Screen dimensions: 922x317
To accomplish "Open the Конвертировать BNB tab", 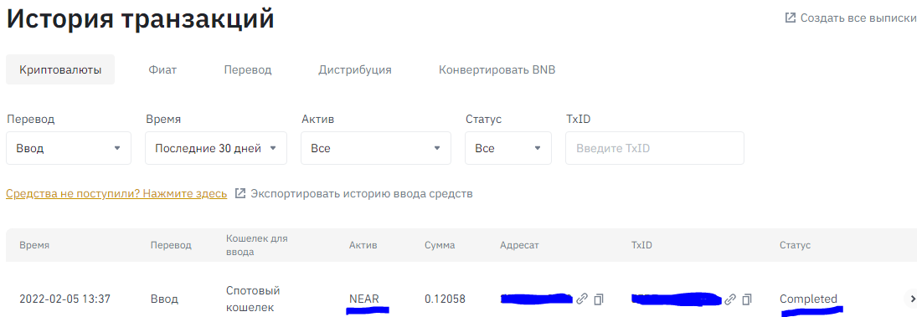I will (497, 70).
